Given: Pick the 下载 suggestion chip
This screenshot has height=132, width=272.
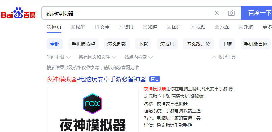Looking at the screenshot, I should (143, 44).
